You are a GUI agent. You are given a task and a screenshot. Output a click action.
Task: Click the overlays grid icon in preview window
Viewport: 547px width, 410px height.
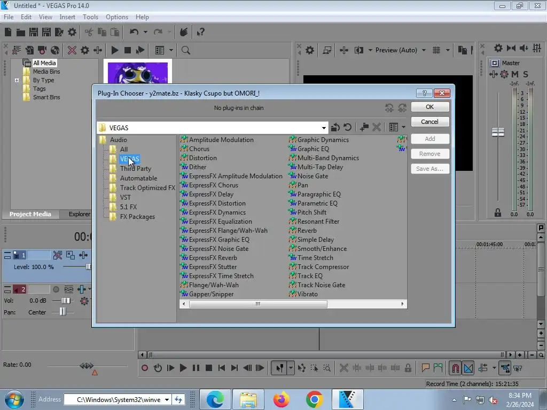coord(436,50)
